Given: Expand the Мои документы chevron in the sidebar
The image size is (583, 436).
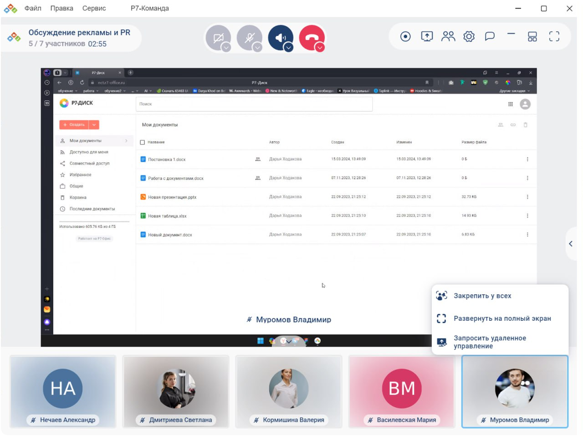Looking at the screenshot, I should [126, 141].
